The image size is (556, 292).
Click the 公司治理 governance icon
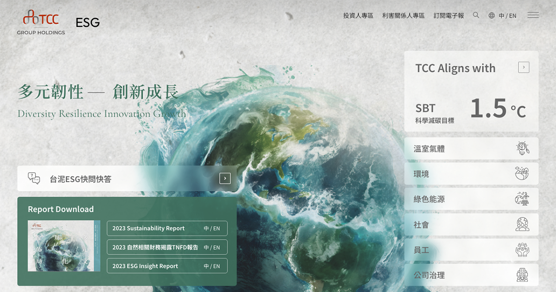(522, 275)
